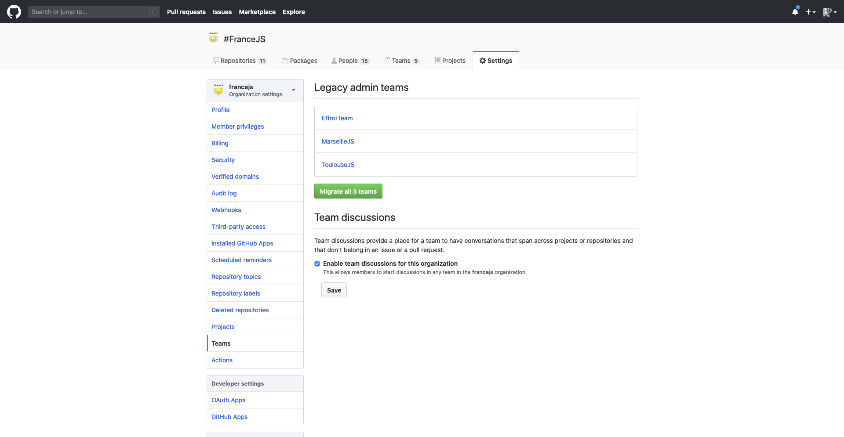This screenshot has height=437, width=844.
Task: Select the Settings tab
Action: [x=496, y=61]
